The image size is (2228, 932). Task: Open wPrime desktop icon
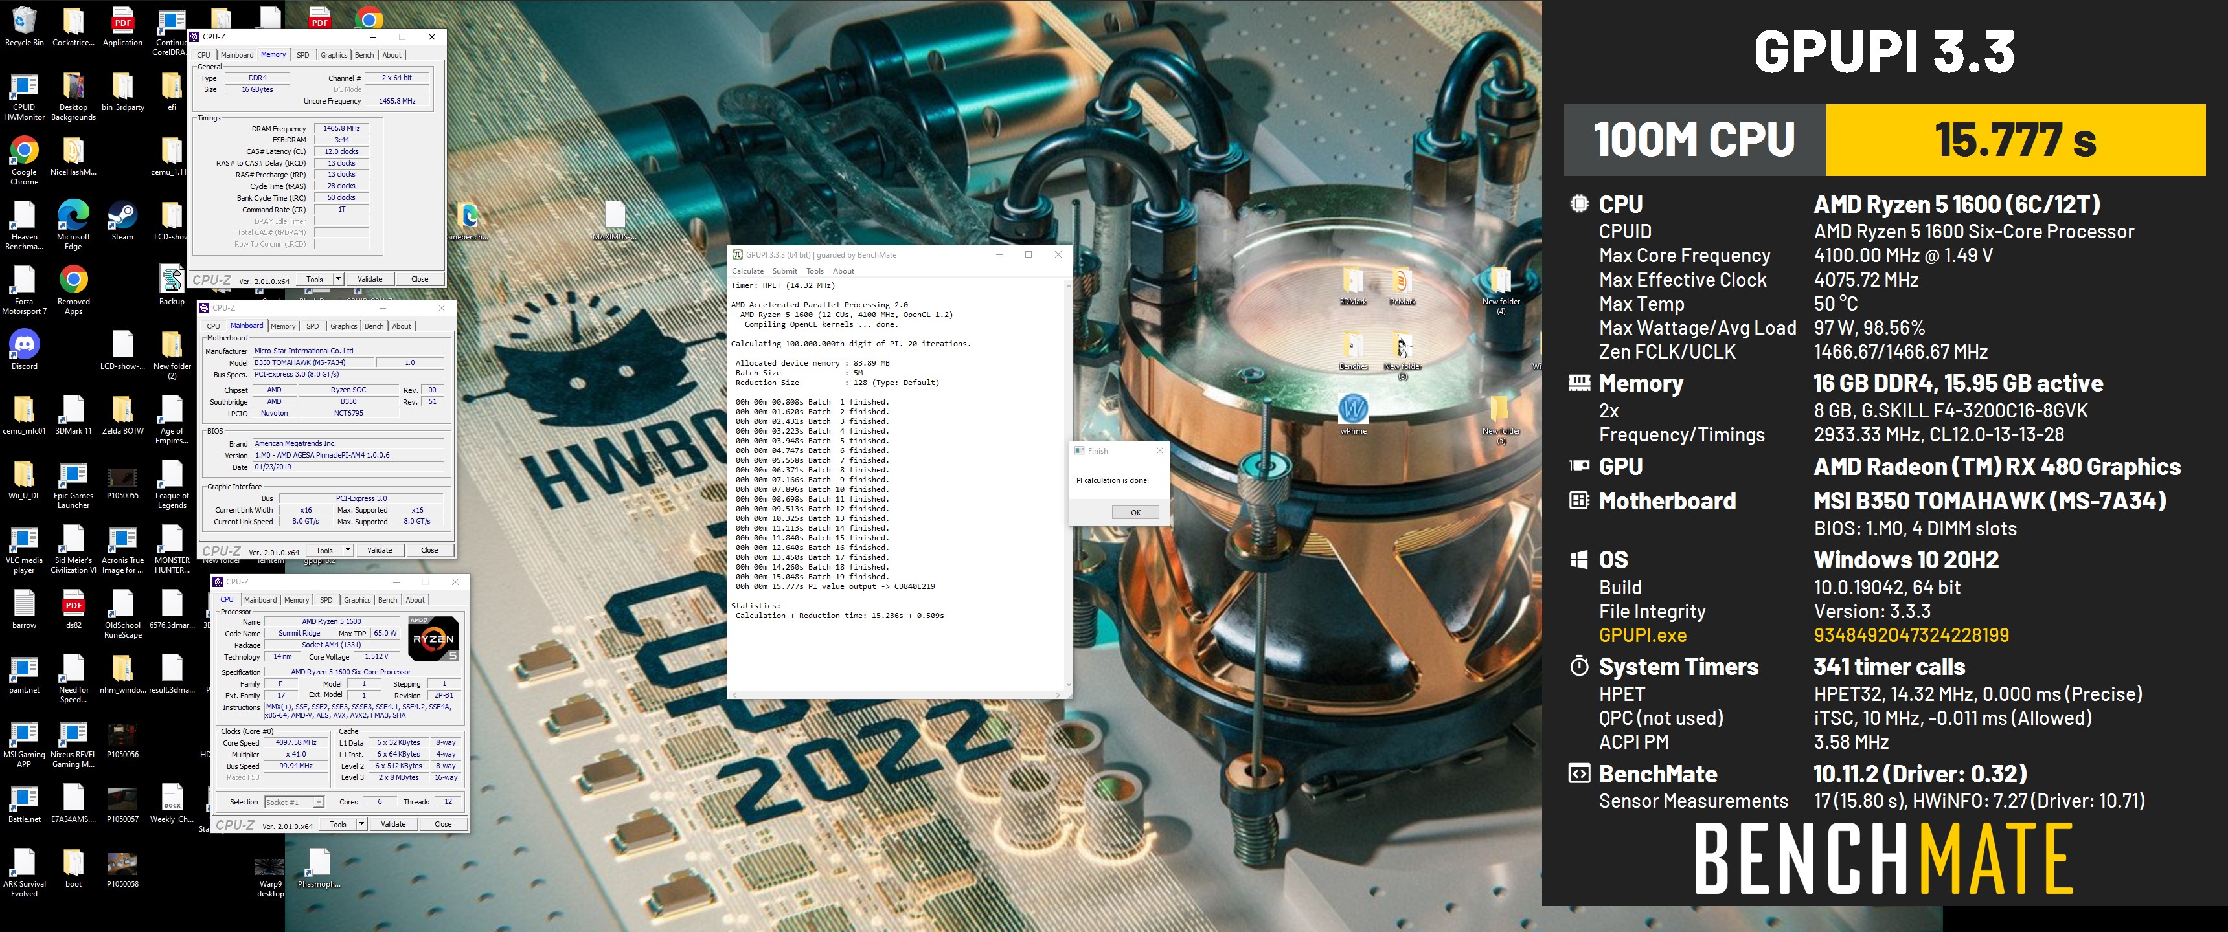[1354, 414]
